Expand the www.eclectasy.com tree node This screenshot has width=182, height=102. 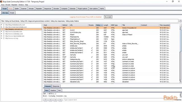tap(1, 34)
